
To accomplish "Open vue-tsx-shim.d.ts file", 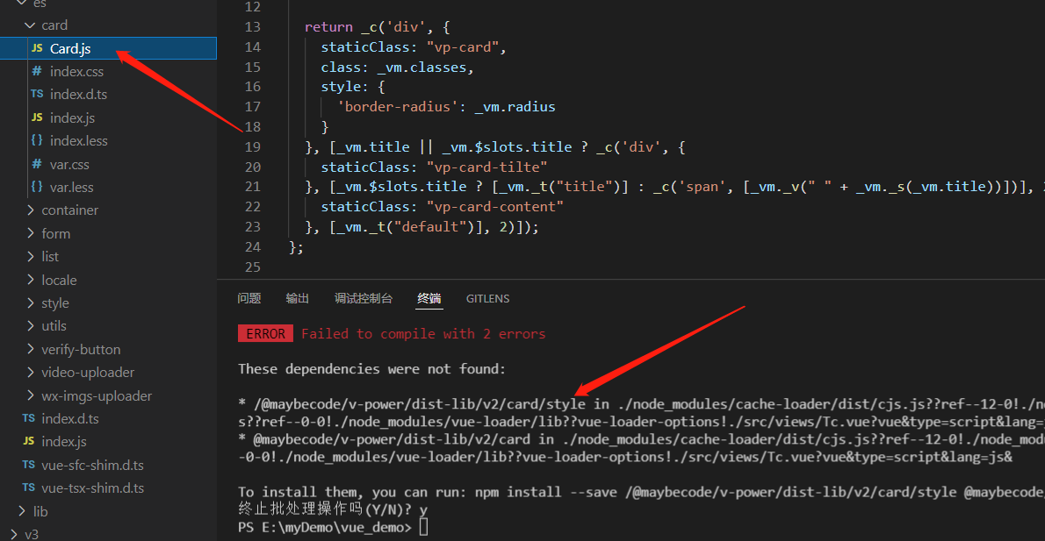I will (x=92, y=488).
